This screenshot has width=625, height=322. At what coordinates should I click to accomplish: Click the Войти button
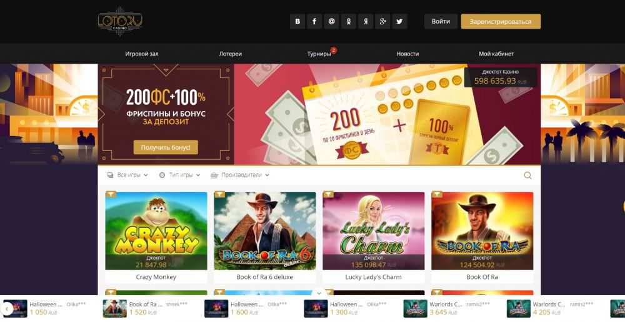point(441,21)
